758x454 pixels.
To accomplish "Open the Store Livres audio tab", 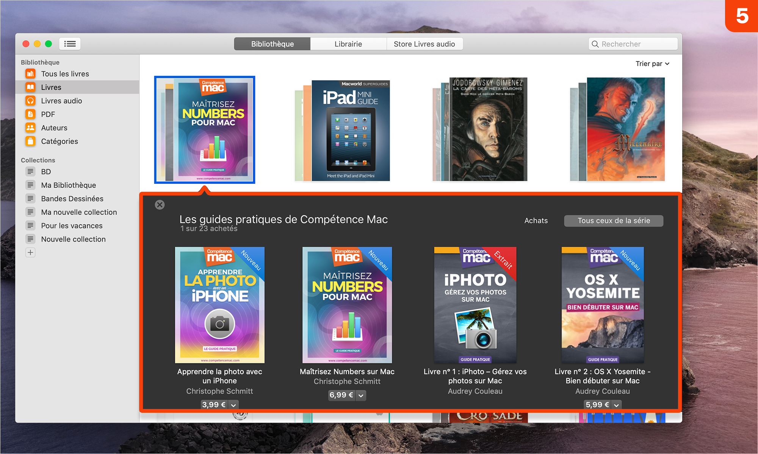I will click(424, 44).
